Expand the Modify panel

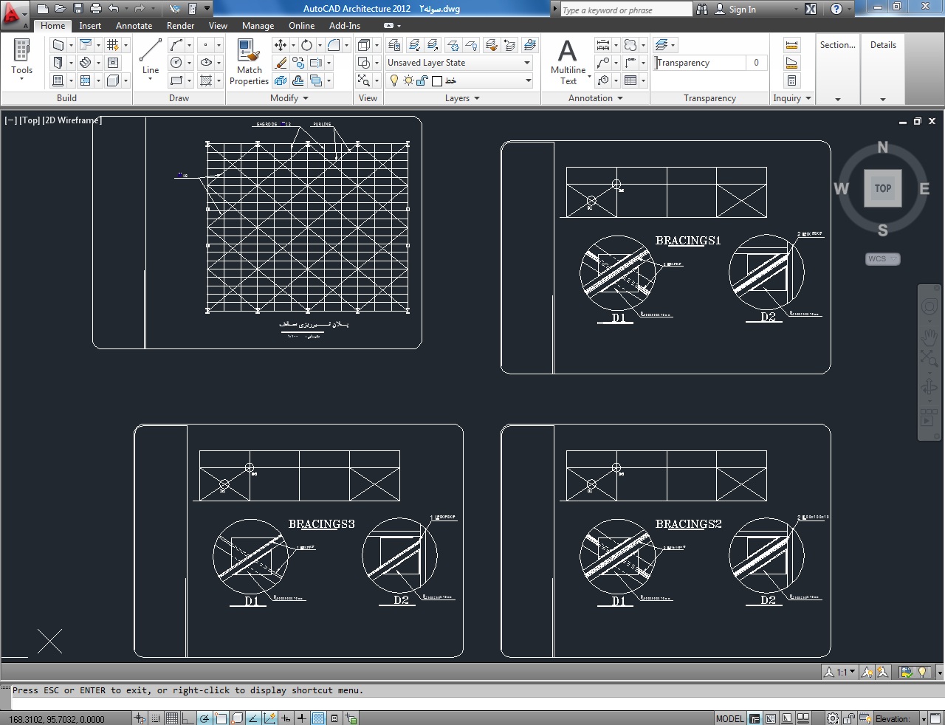289,98
